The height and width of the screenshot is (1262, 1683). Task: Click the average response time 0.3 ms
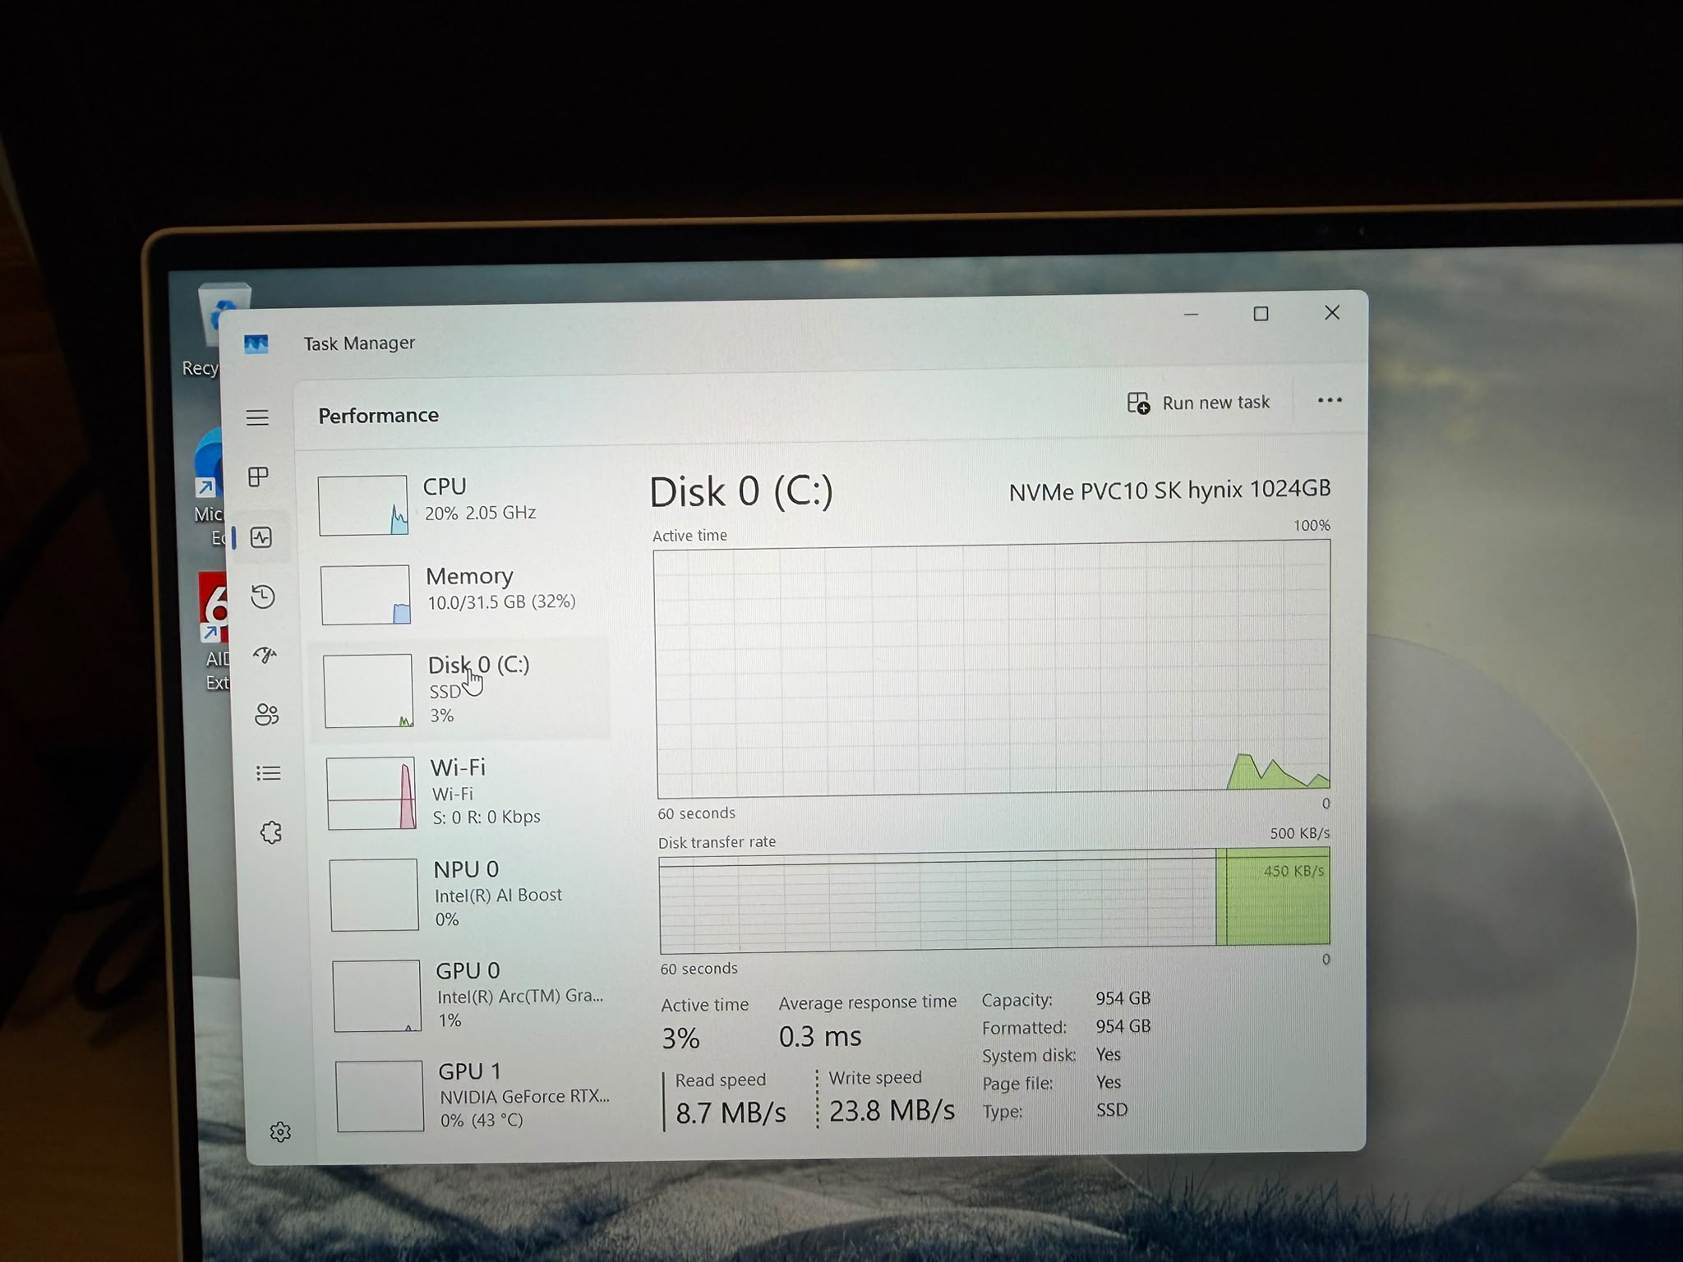coord(820,1036)
